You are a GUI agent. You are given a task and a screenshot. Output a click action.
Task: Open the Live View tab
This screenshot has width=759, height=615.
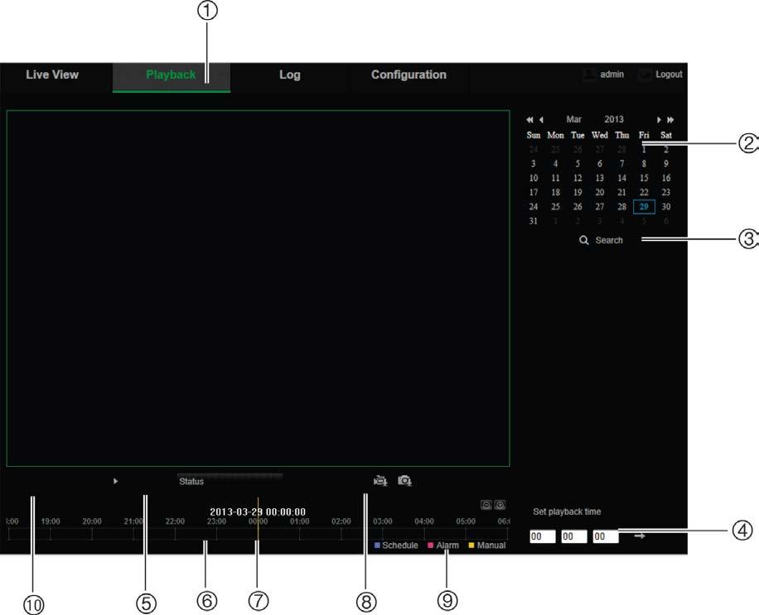point(52,74)
